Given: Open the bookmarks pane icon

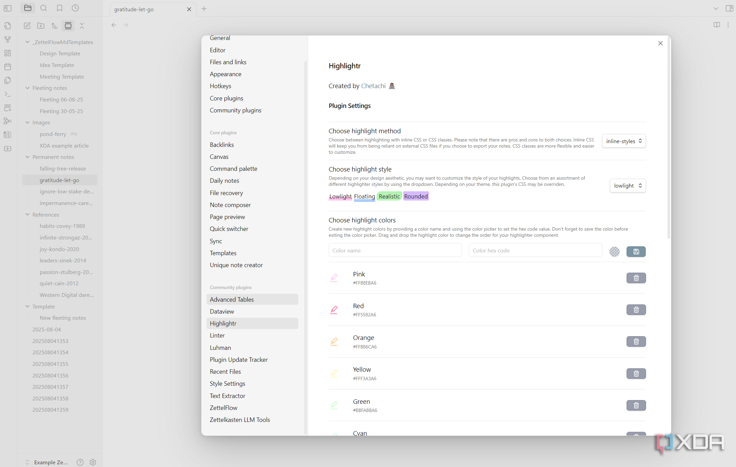Looking at the screenshot, I should tap(60, 8).
